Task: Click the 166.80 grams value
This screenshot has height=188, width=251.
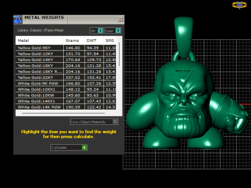Action: (x=73, y=84)
